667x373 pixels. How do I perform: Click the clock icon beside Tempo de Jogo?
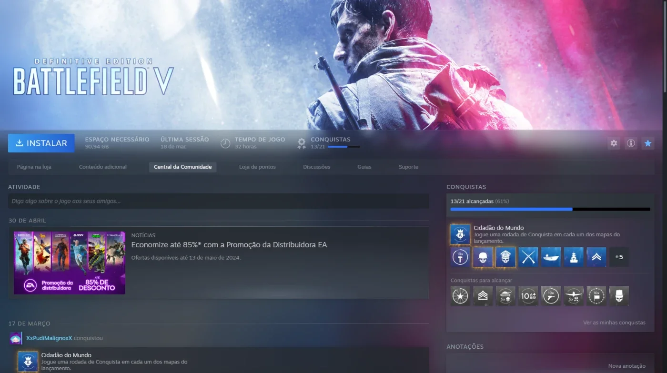tap(225, 143)
